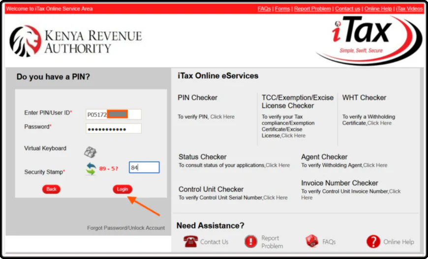Click the Kenya Revenue Authority lion logo
This screenshot has height=259, width=428.
(26, 41)
